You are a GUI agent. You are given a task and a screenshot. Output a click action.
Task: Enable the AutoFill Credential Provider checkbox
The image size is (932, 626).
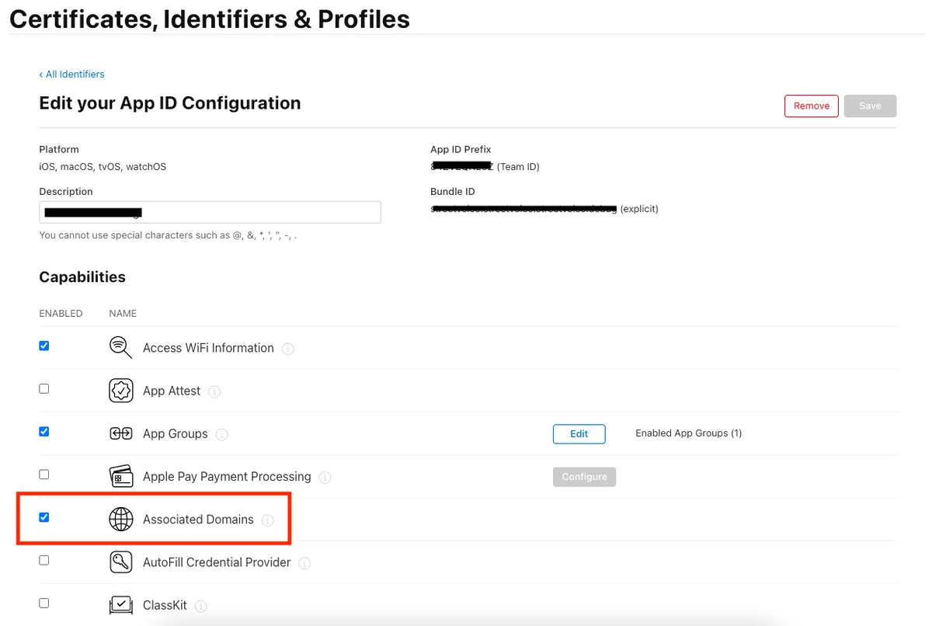point(44,560)
